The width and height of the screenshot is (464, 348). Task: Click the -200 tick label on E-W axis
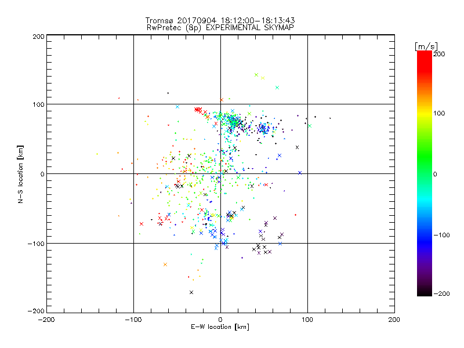46,320
